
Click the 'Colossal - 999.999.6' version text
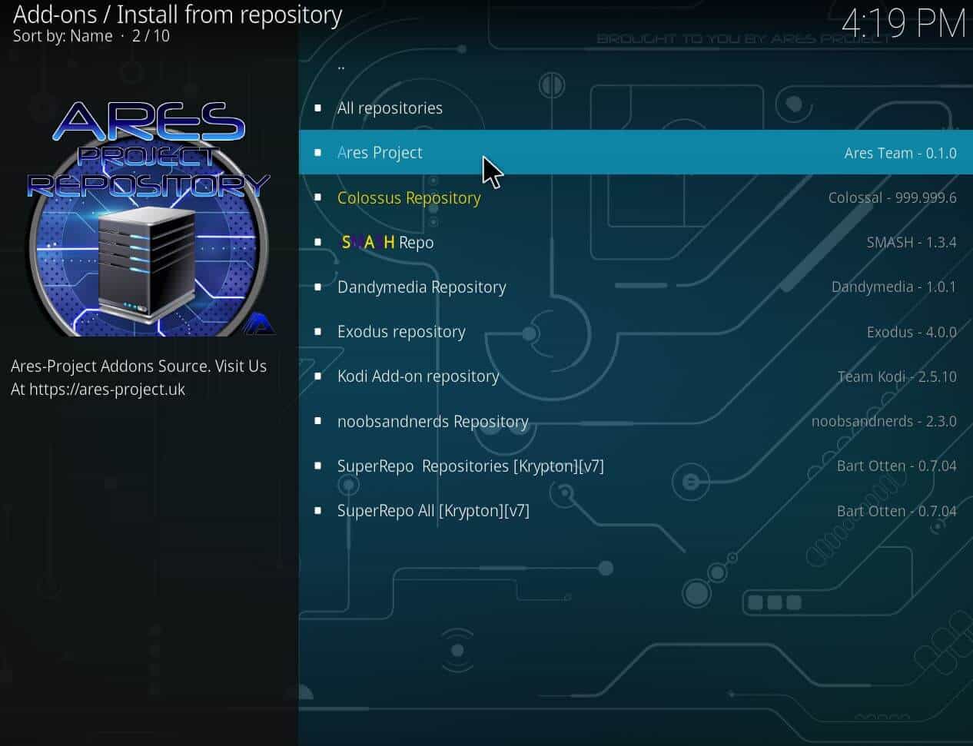pos(892,197)
